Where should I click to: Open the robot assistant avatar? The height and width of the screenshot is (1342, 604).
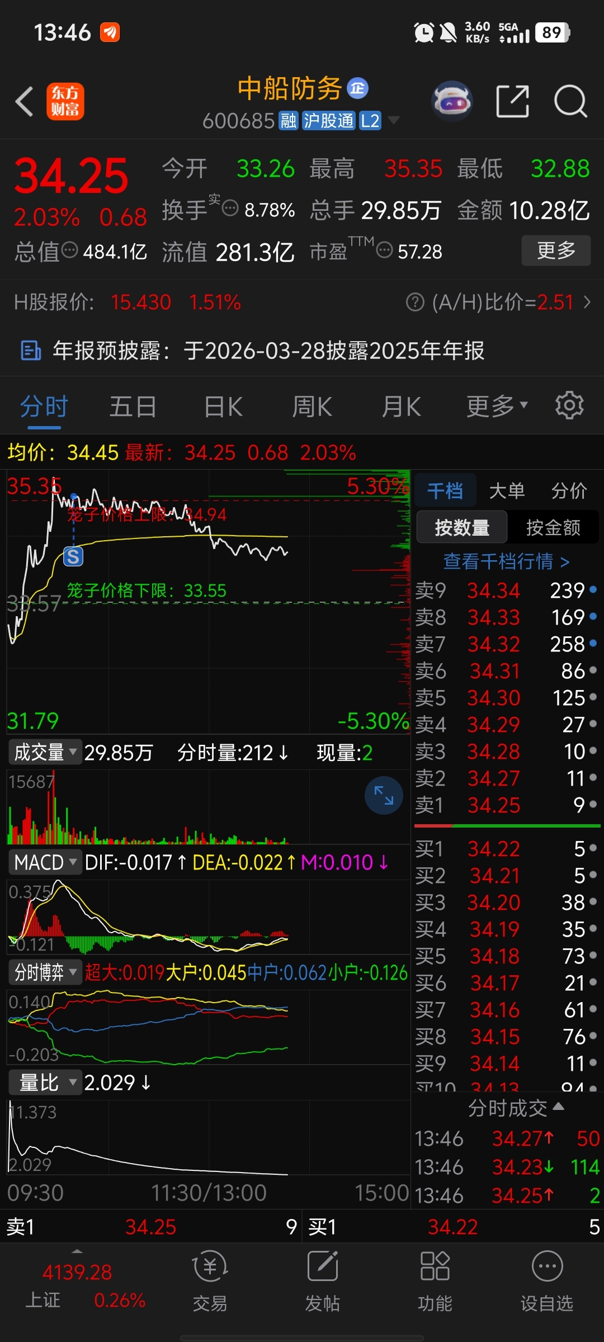(452, 101)
